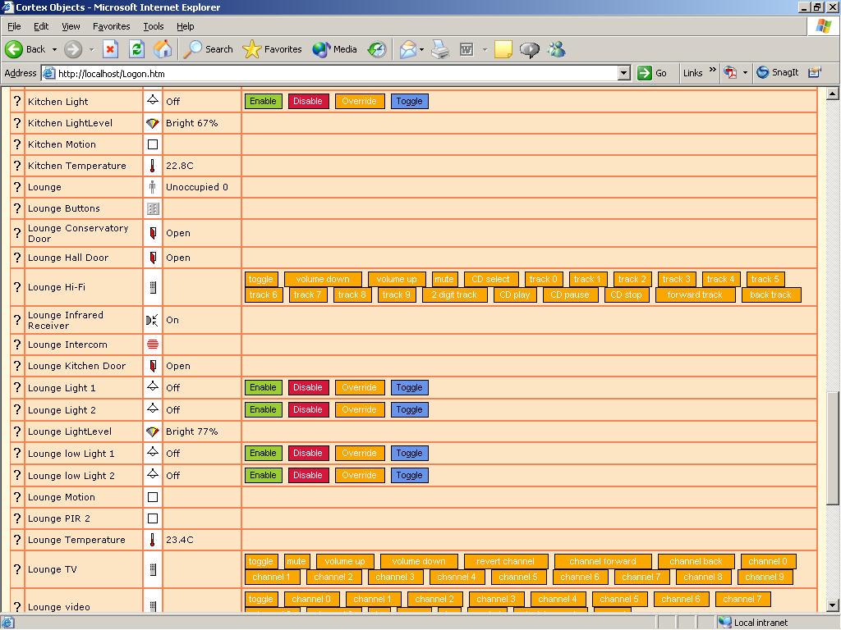Click the Lounge occupancy person icon
Screen dimensions: 841x630
pyautogui.click(x=153, y=187)
